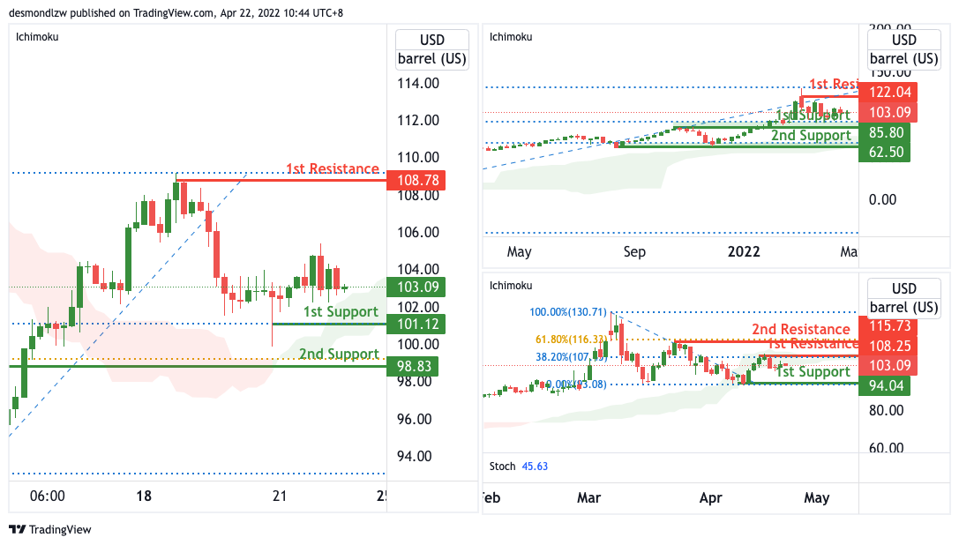This screenshot has height=545, width=959.
Task: Open the Ichimoku label in top-right chart
Action: [x=511, y=37]
